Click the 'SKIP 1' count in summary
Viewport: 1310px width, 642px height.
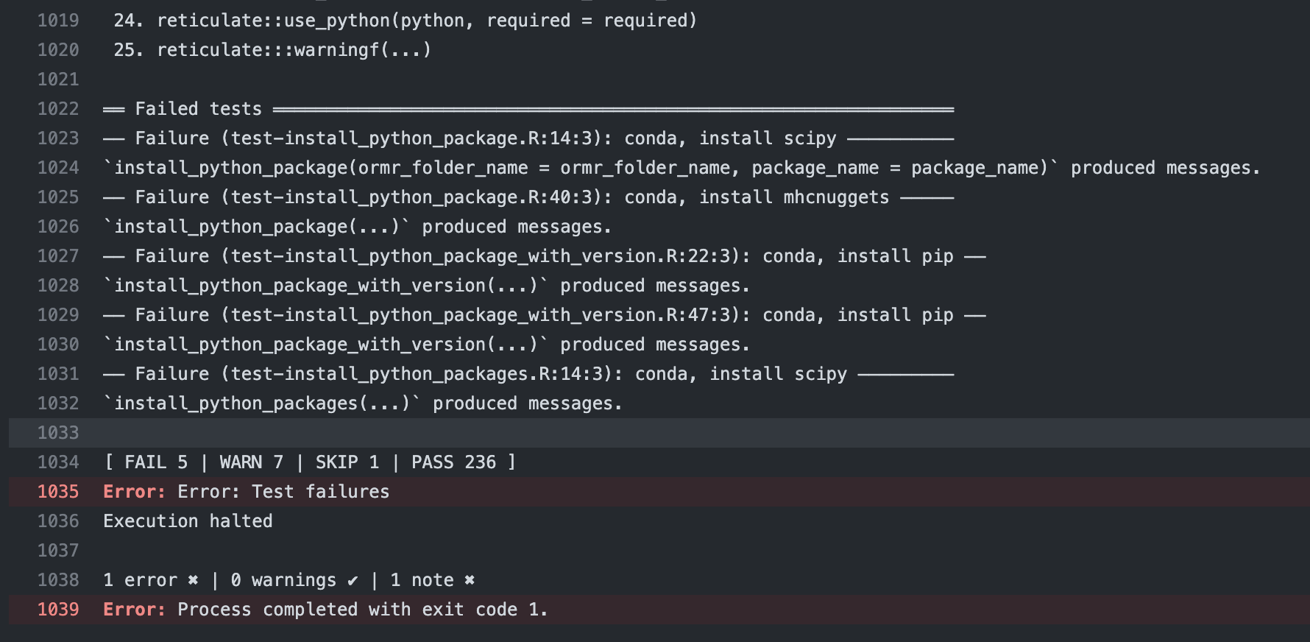pos(347,462)
